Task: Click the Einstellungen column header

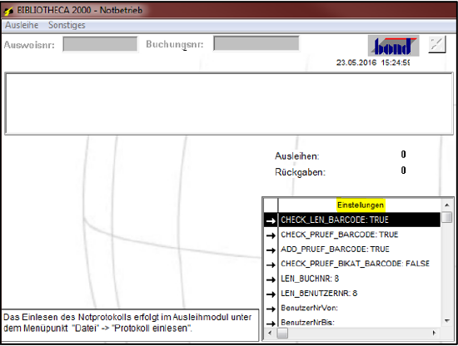Action: 360,205
